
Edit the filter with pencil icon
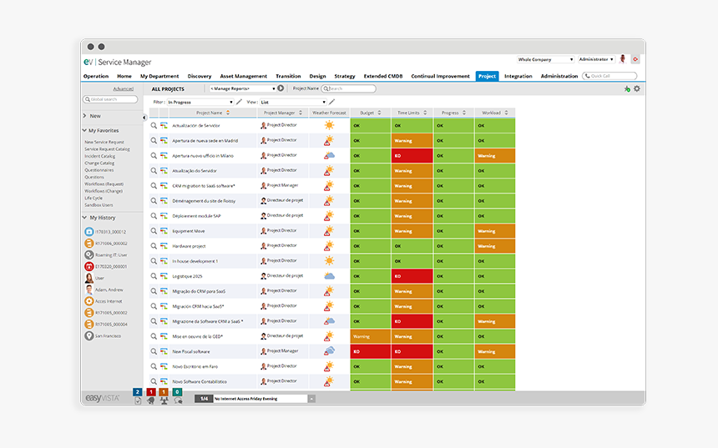pos(240,102)
